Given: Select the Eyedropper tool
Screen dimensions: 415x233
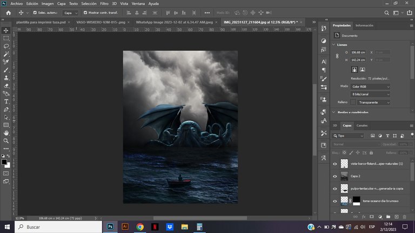Looking at the screenshot, I should coord(6,62).
